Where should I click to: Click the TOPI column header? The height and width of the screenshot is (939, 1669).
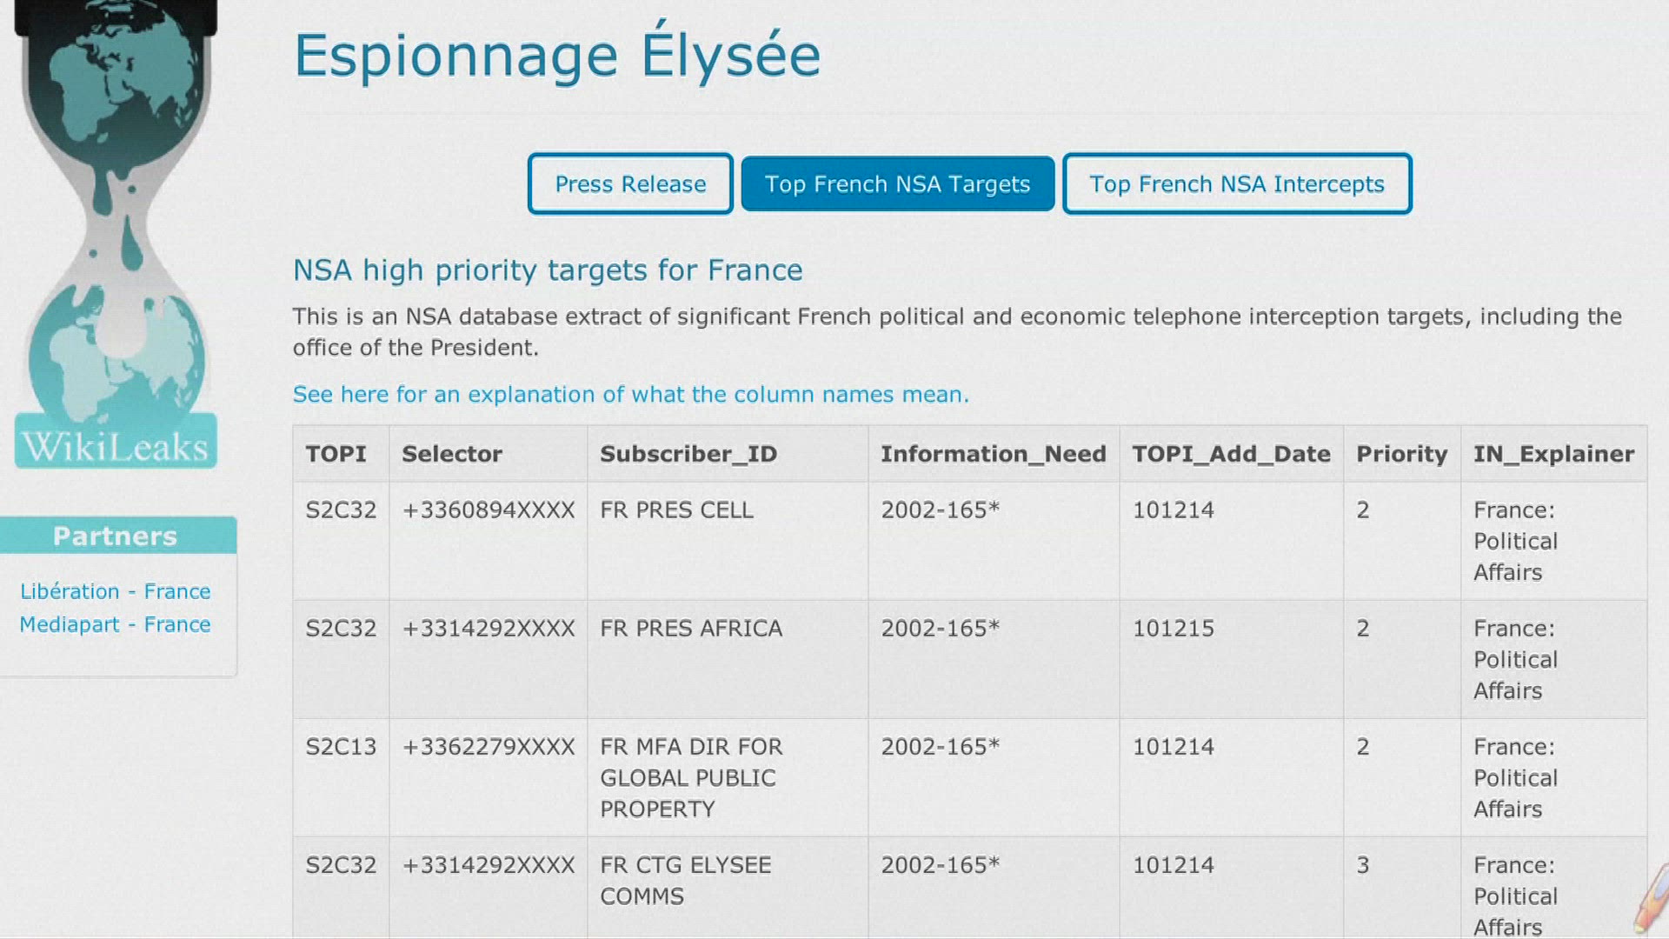[336, 454]
